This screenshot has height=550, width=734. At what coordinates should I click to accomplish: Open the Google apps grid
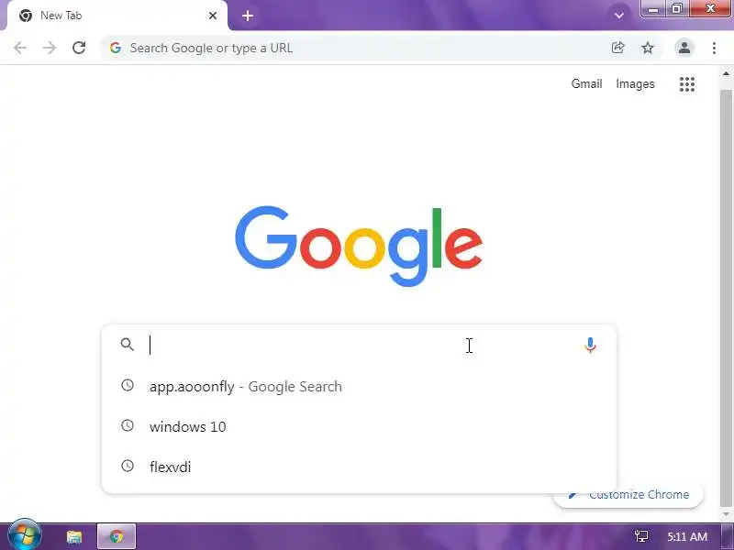[686, 84]
